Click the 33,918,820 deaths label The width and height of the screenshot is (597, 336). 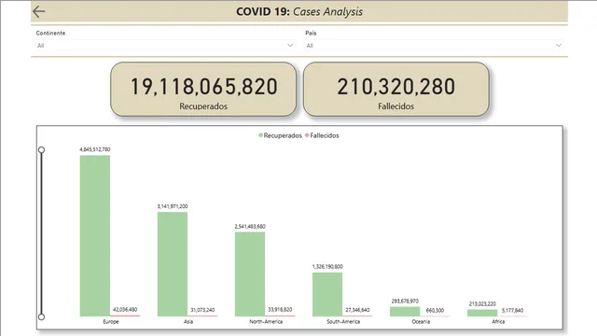pos(280,309)
